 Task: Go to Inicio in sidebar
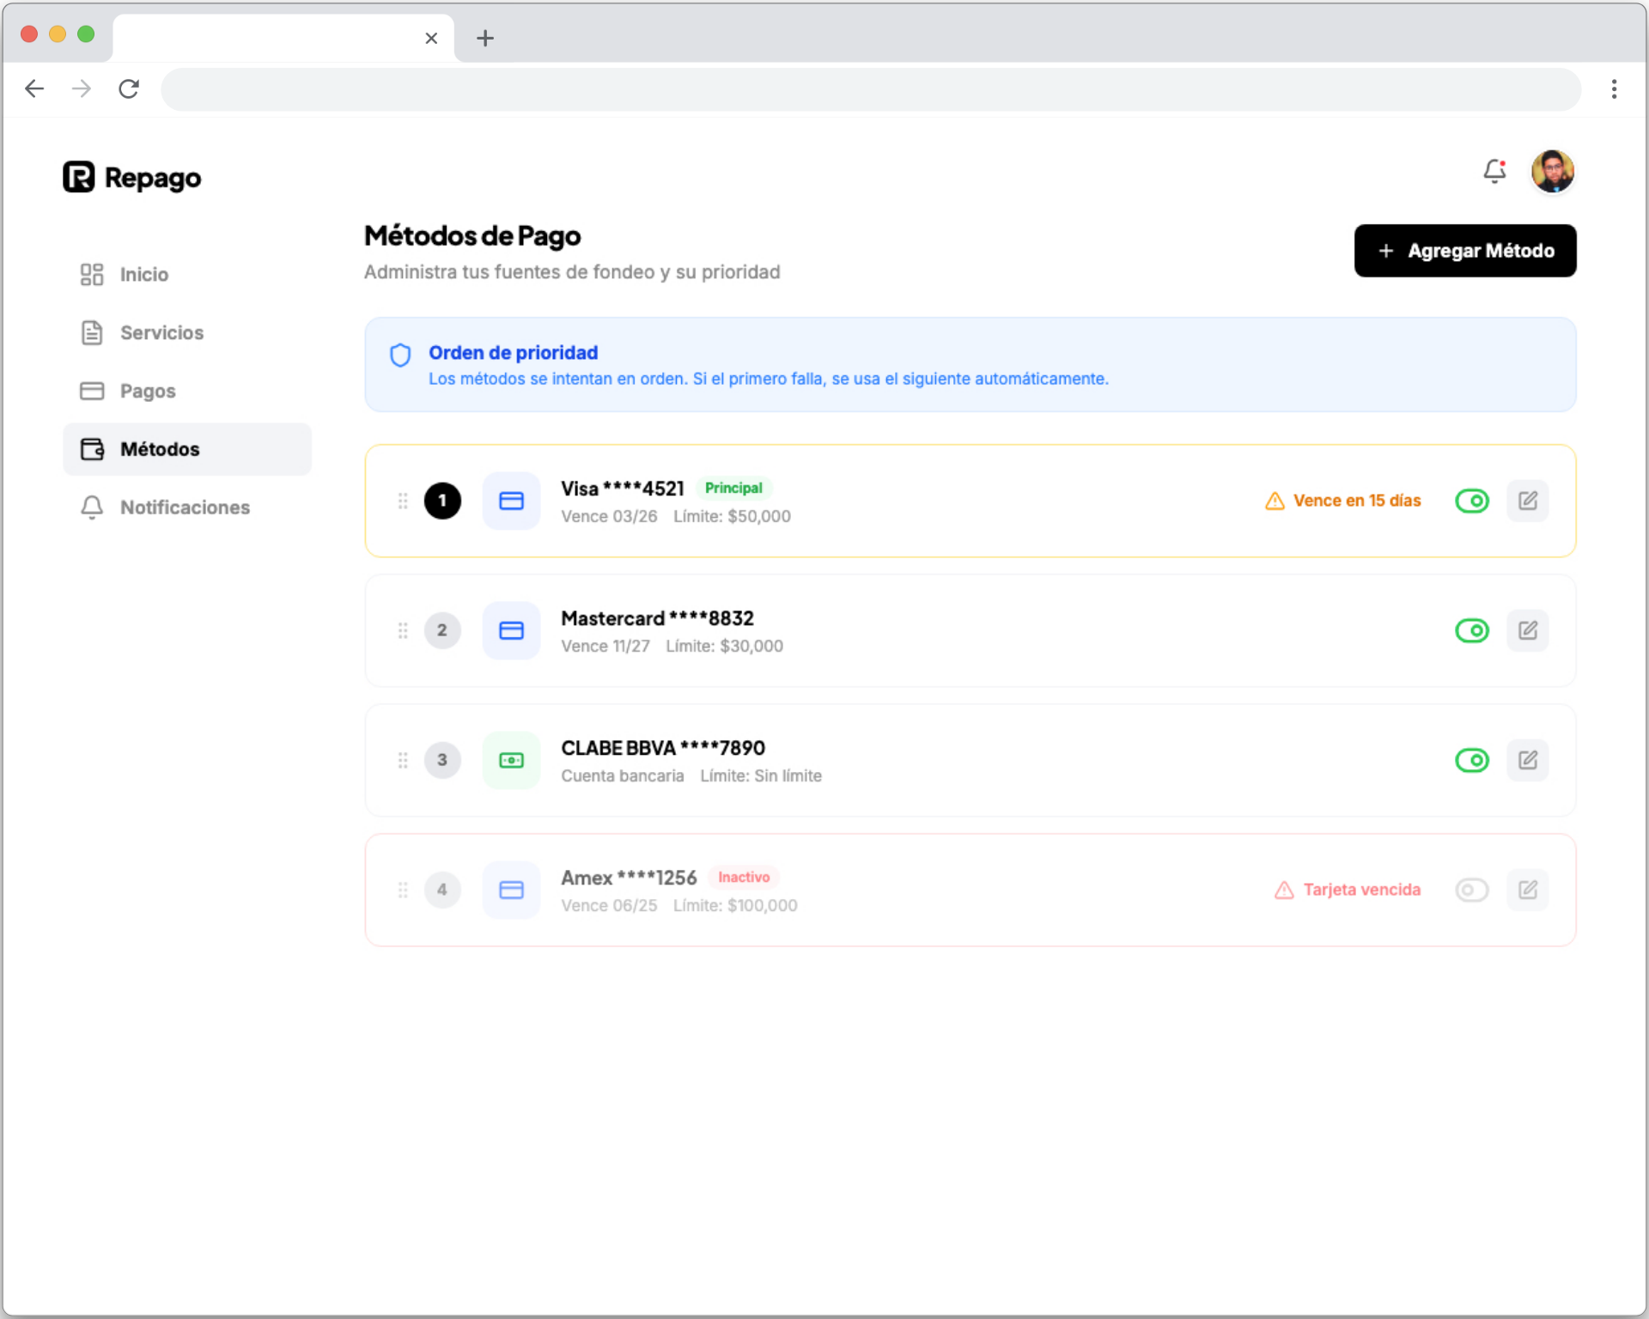pyautogui.click(x=187, y=274)
